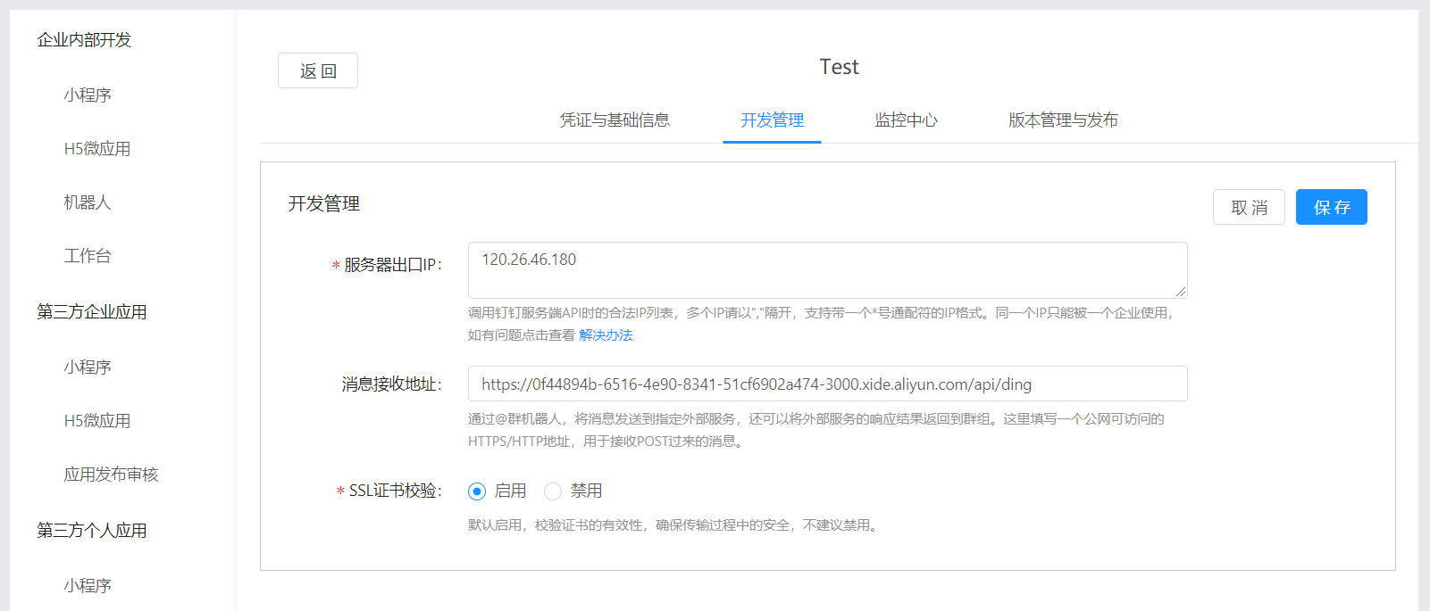This screenshot has height=611, width=1430.
Task: Focus the 消息接收地址 URL input field
Action: [x=827, y=384]
